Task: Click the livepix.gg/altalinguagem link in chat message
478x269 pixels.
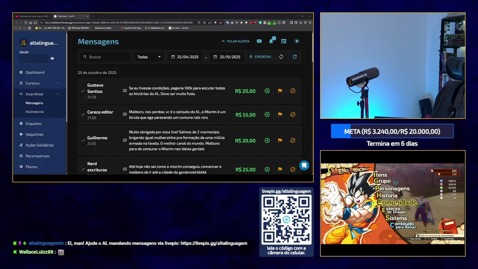Action: 214,243
